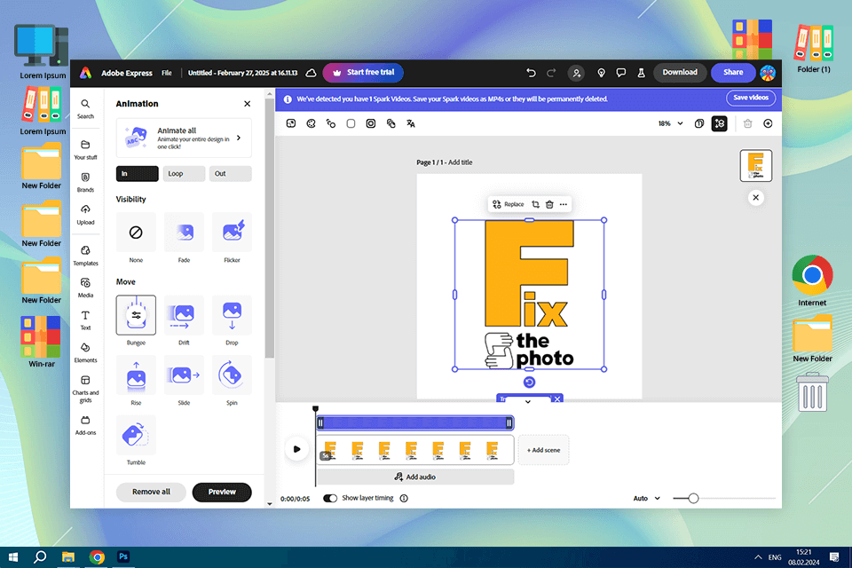Close the Animation panel
852x568 pixels.
248,104
